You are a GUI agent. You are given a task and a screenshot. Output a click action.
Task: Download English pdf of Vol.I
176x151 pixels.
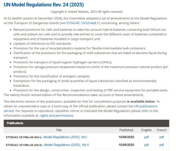pos(147,137)
